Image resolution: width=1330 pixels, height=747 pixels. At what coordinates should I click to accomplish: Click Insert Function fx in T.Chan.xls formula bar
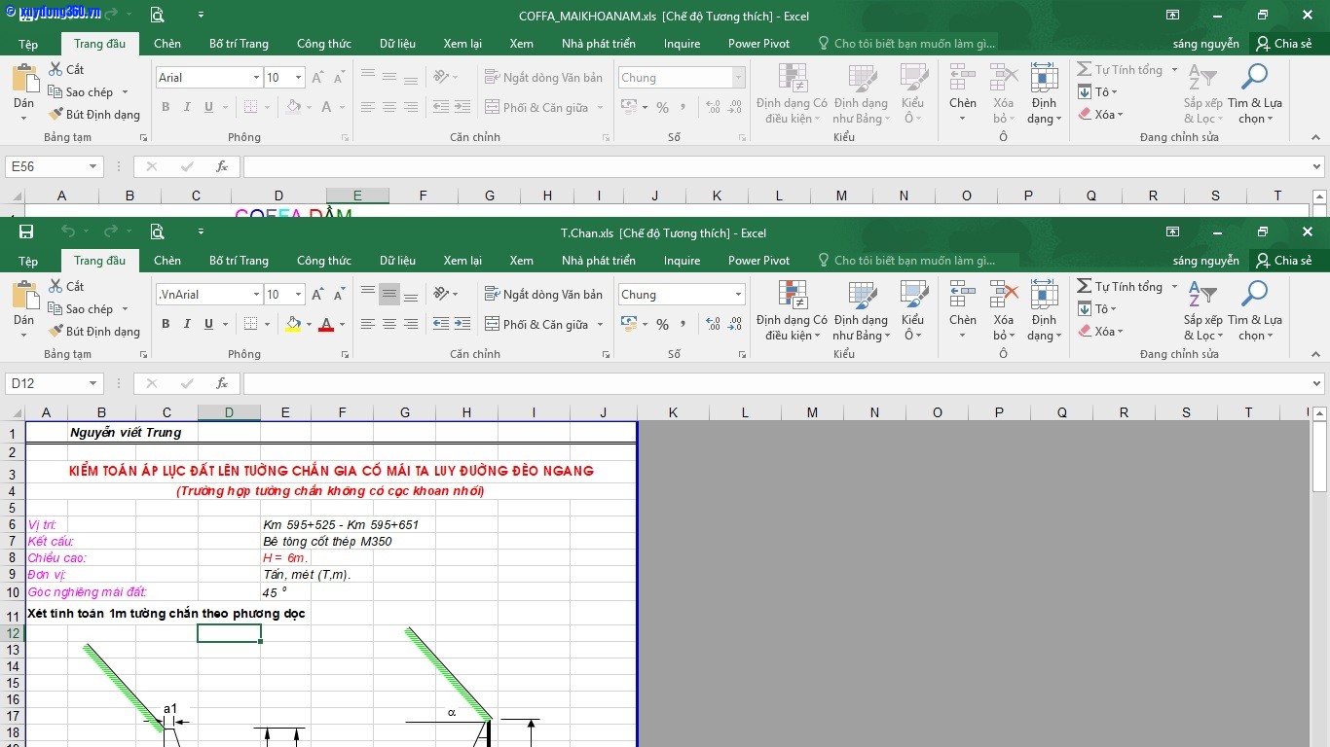[x=222, y=383]
